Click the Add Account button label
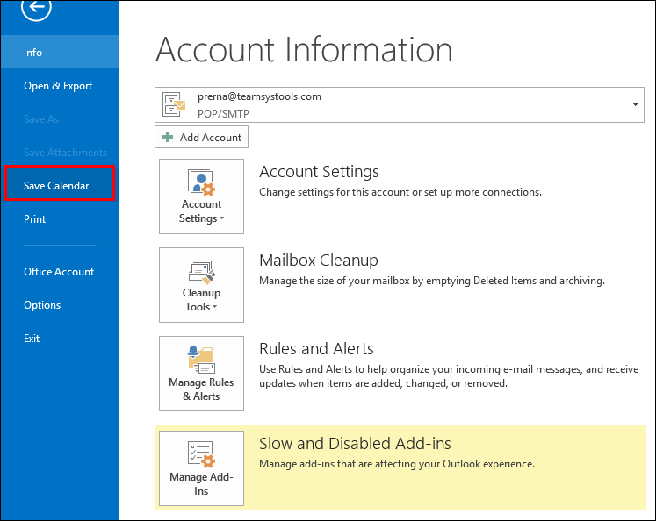Image resolution: width=656 pixels, height=521 pixels. [x=211, y=138]
